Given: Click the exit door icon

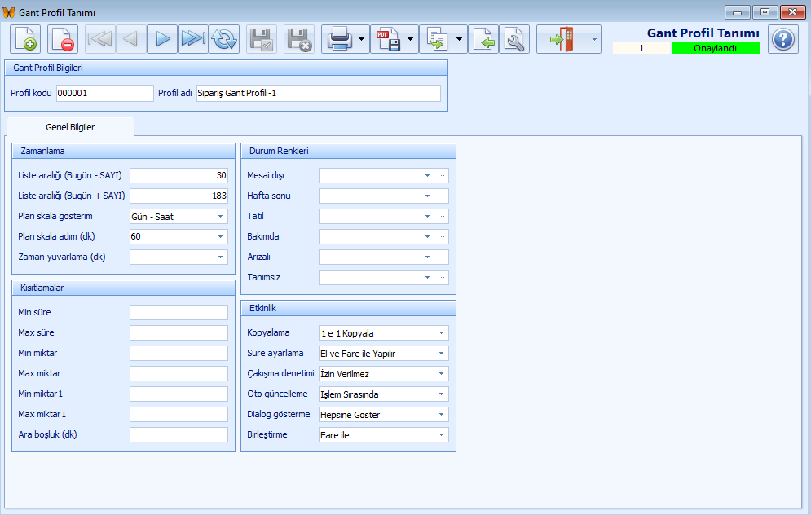Looking at the screenshot, I should (x=562, y=39).
